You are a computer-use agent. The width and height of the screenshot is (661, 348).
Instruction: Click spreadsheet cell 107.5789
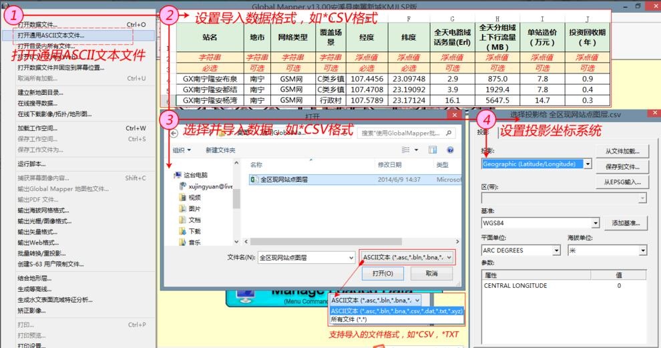367,100
